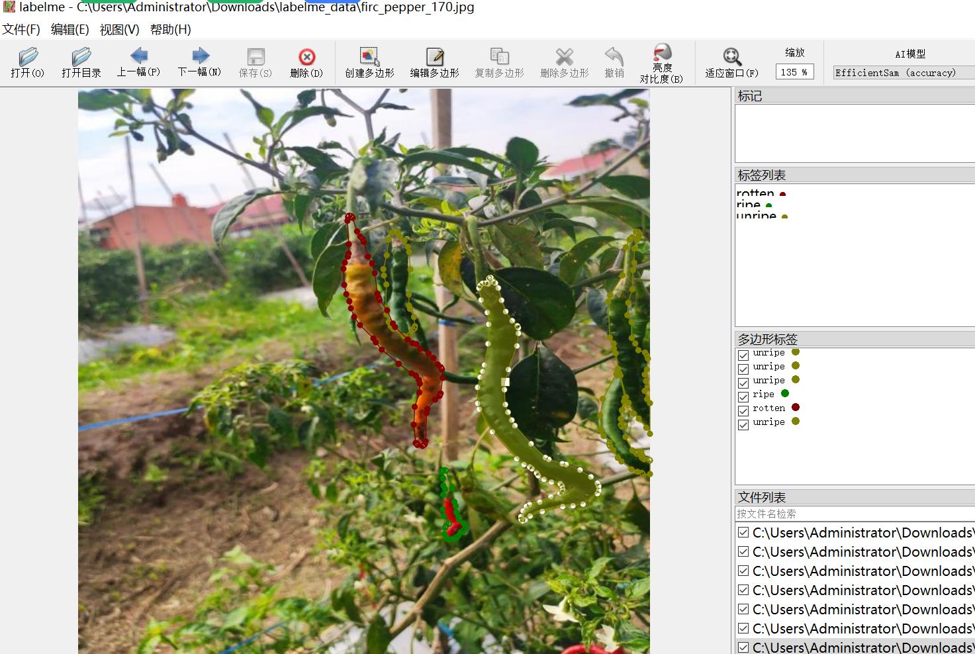This screenshot has width=975, height=654.
Task: Open the AI model EfficientSam dropdown
Action: pyautogui.click(x=903, y=73)
